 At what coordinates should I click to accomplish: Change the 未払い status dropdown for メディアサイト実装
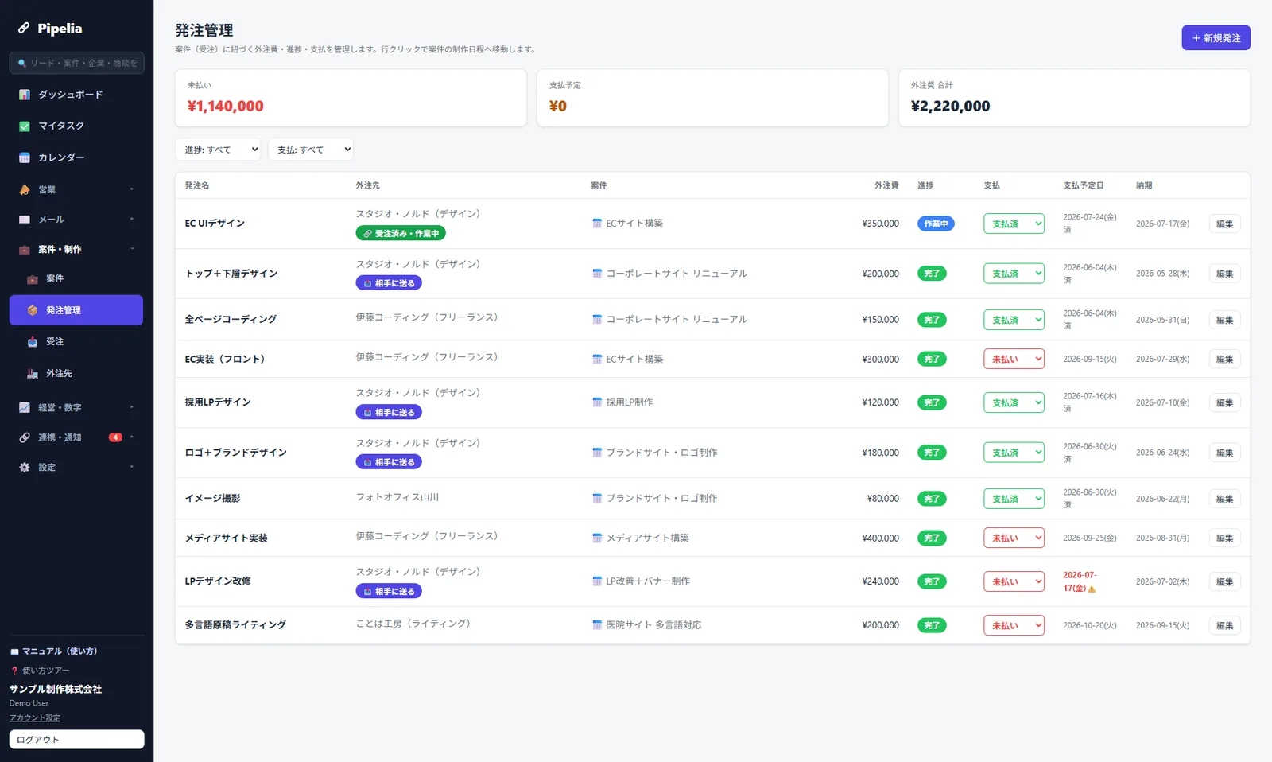click(1014, 538)
